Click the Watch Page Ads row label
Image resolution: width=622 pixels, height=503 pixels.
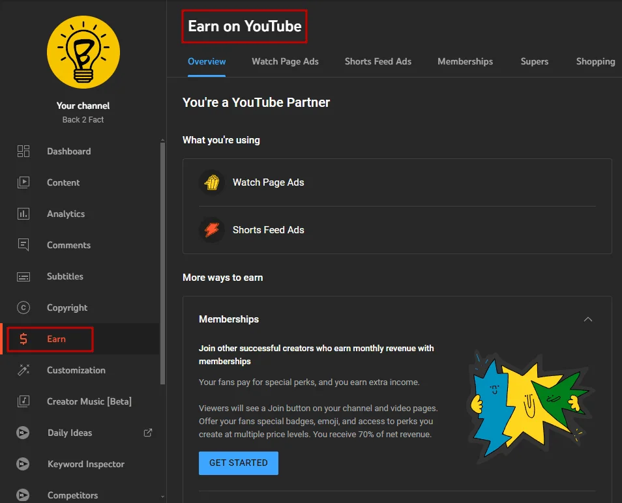[x=268, y=182]
